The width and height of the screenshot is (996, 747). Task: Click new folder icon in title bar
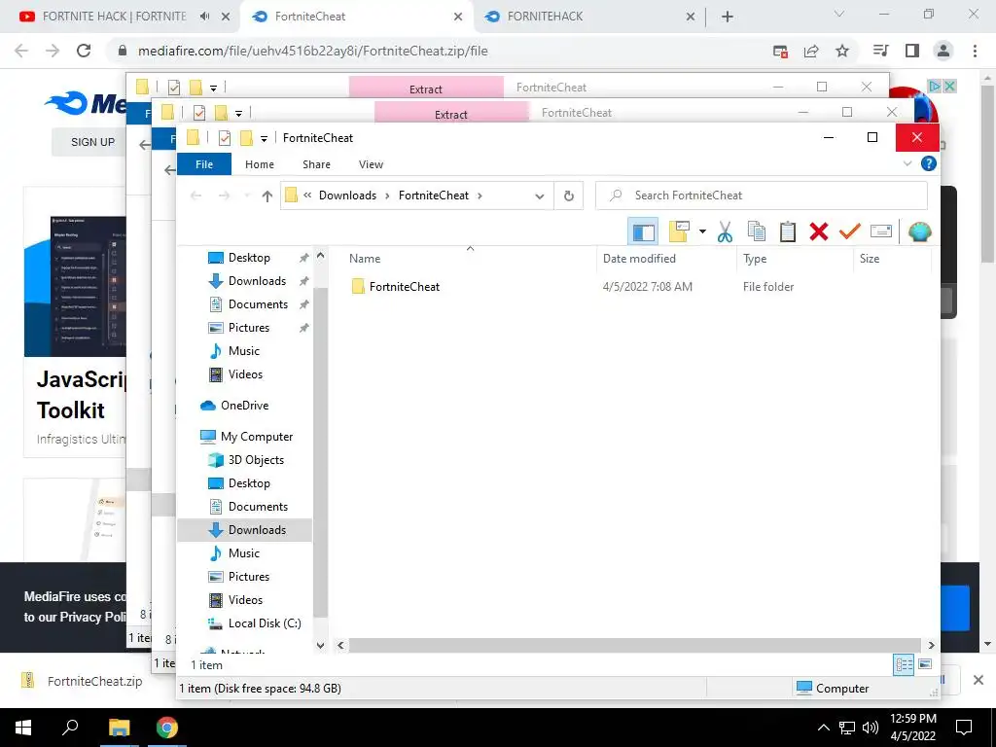point(246,138)
